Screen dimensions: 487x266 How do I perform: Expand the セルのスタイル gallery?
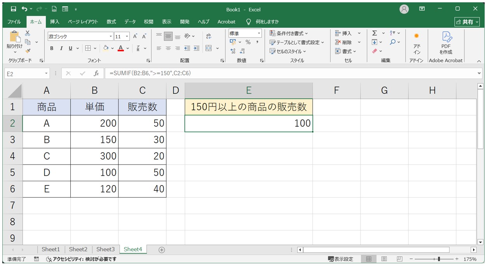(x=288, y=51)
